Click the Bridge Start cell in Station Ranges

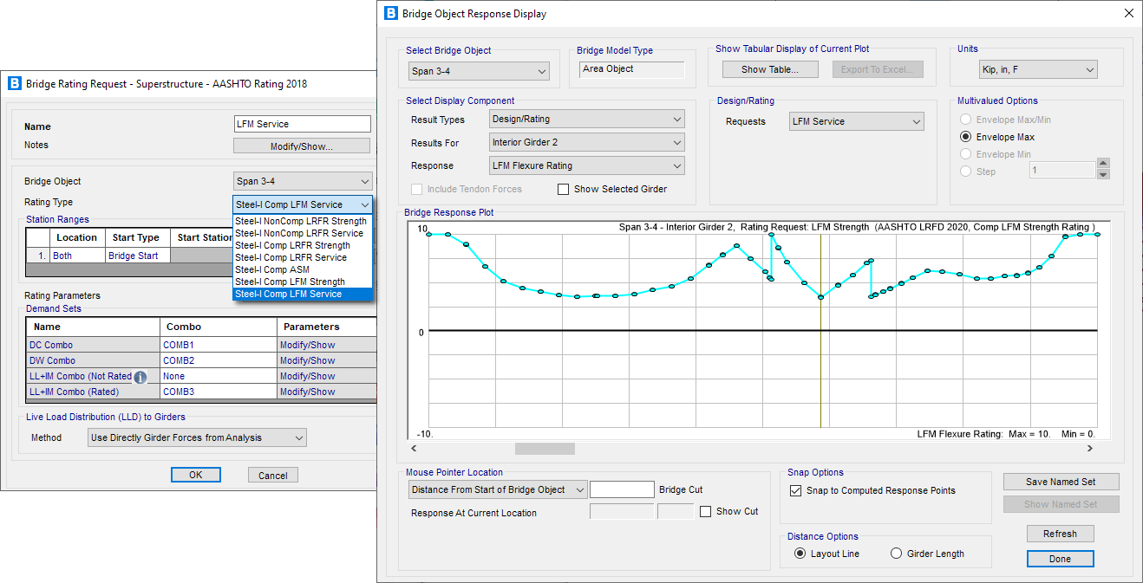(x=138, y=256)
